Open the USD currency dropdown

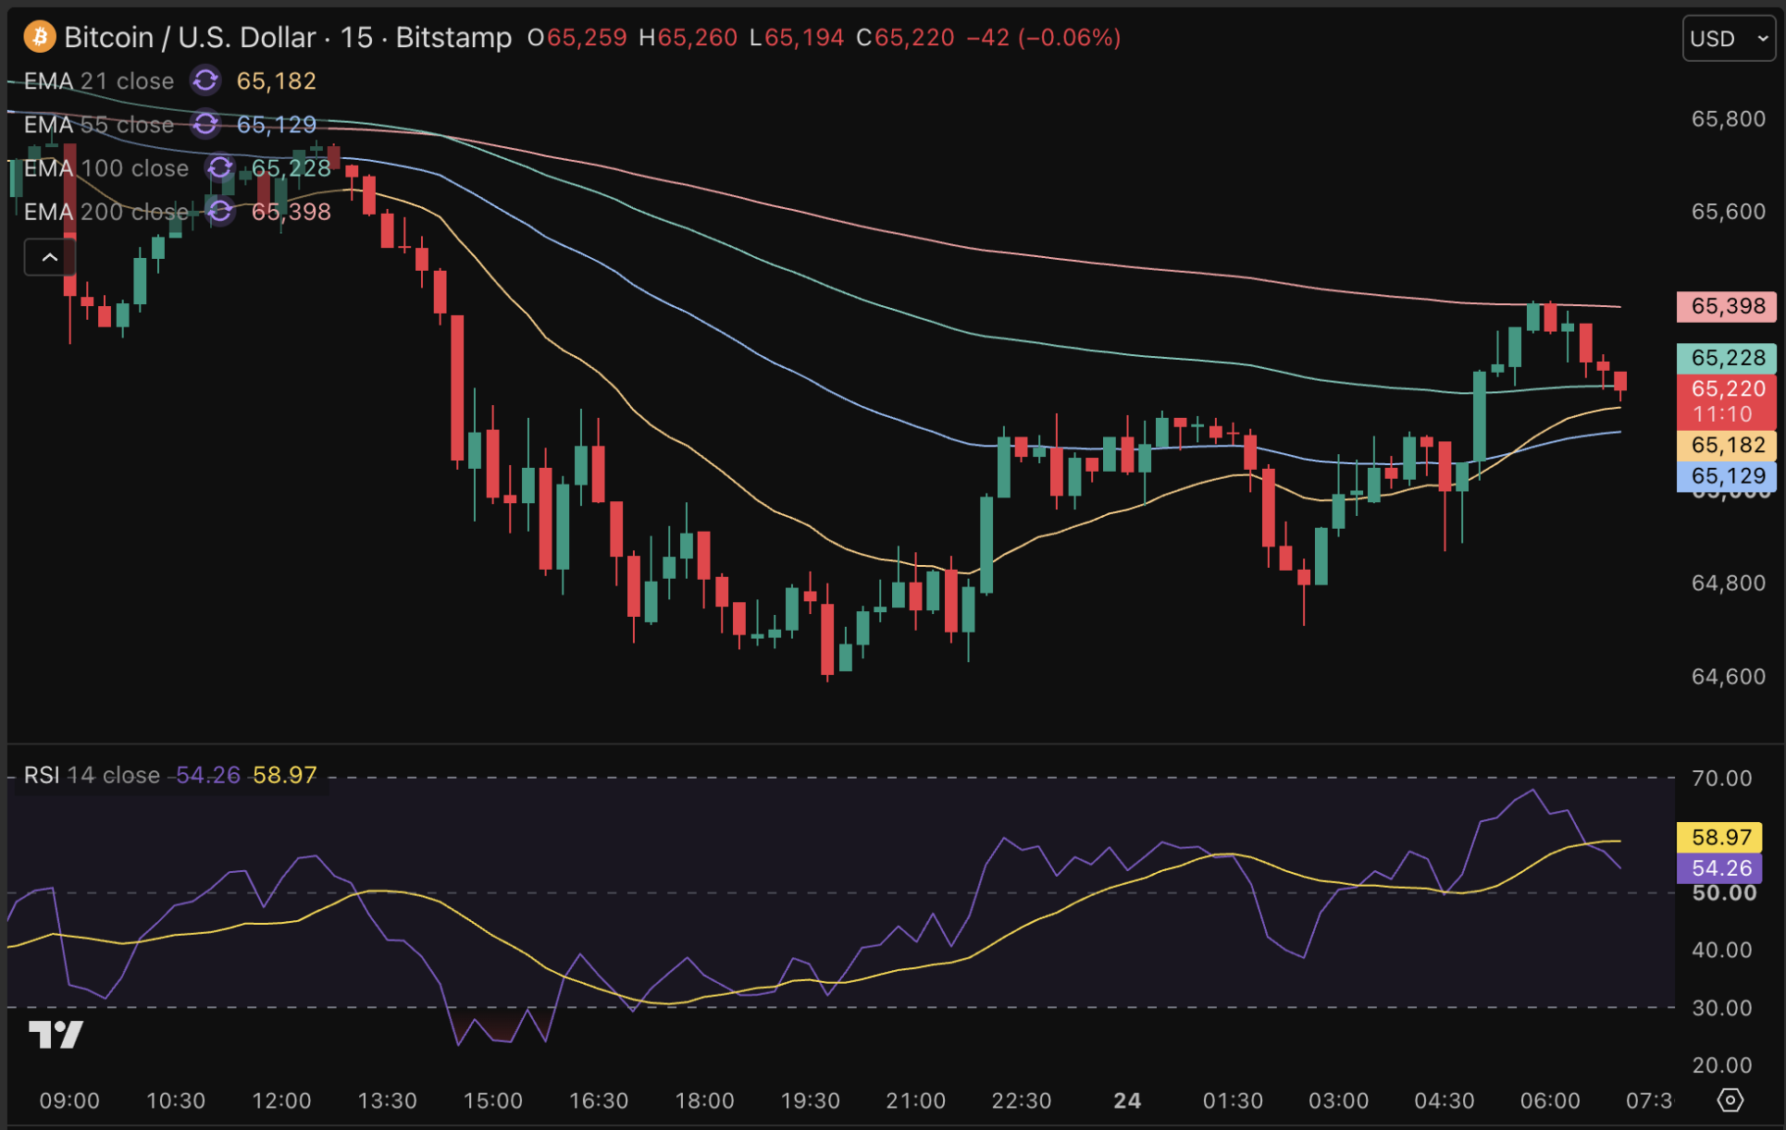coord(1729,39)
